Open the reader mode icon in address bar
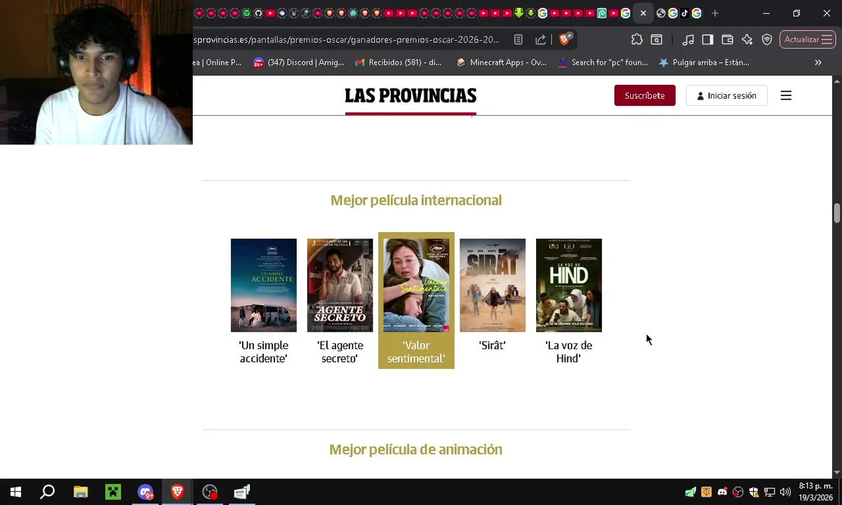This screenshot has width=842, height=505. (519, 40)
